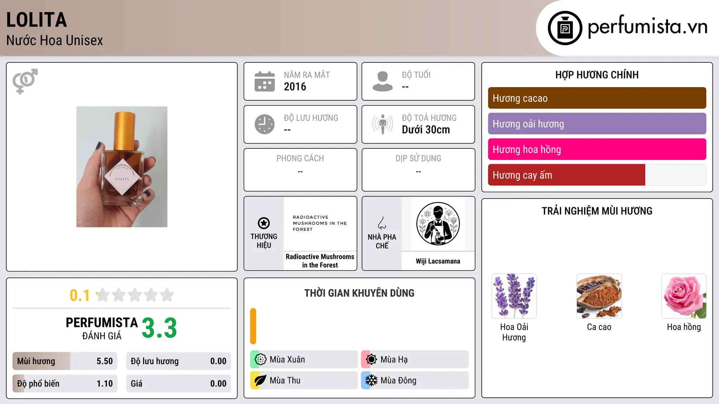The width and height of the screenshot is (719, 404).
Task: Open the Wiji Lacsamana perfumer link
Action: coord(438,261)
